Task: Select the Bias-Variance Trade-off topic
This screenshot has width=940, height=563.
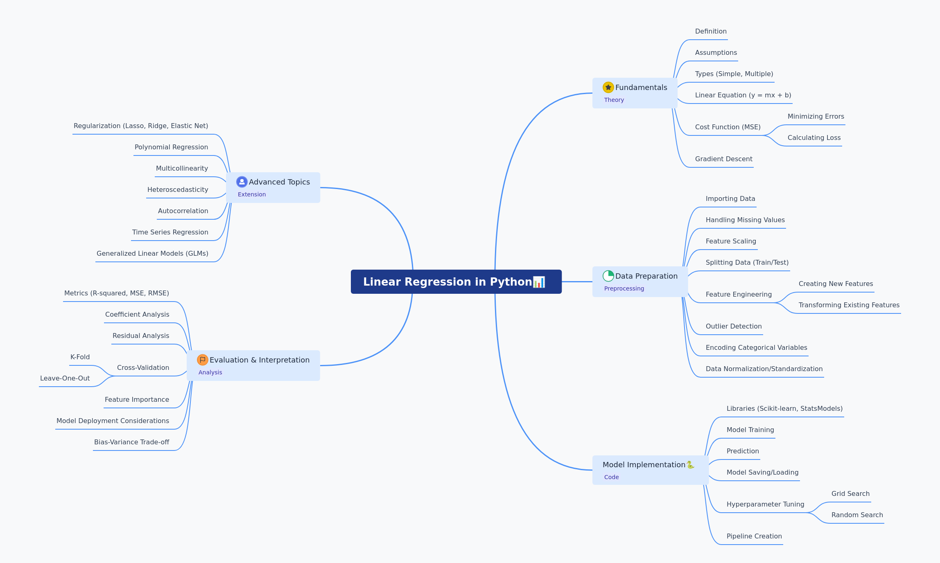Action: pyautogui.click(x=131, y=442)
